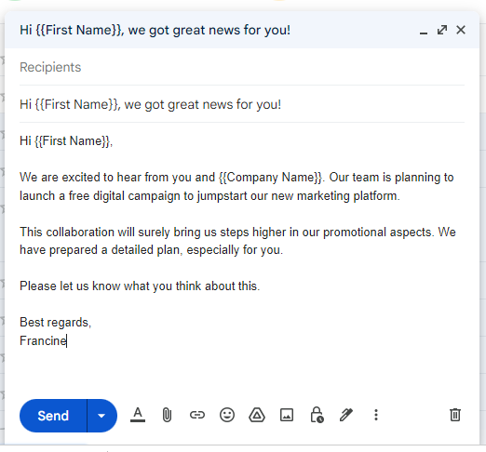Image resolution: width=486 pixels, height=452 pixels.
Task: Discard the draft with the trash icon
Action: coord(455,415)
